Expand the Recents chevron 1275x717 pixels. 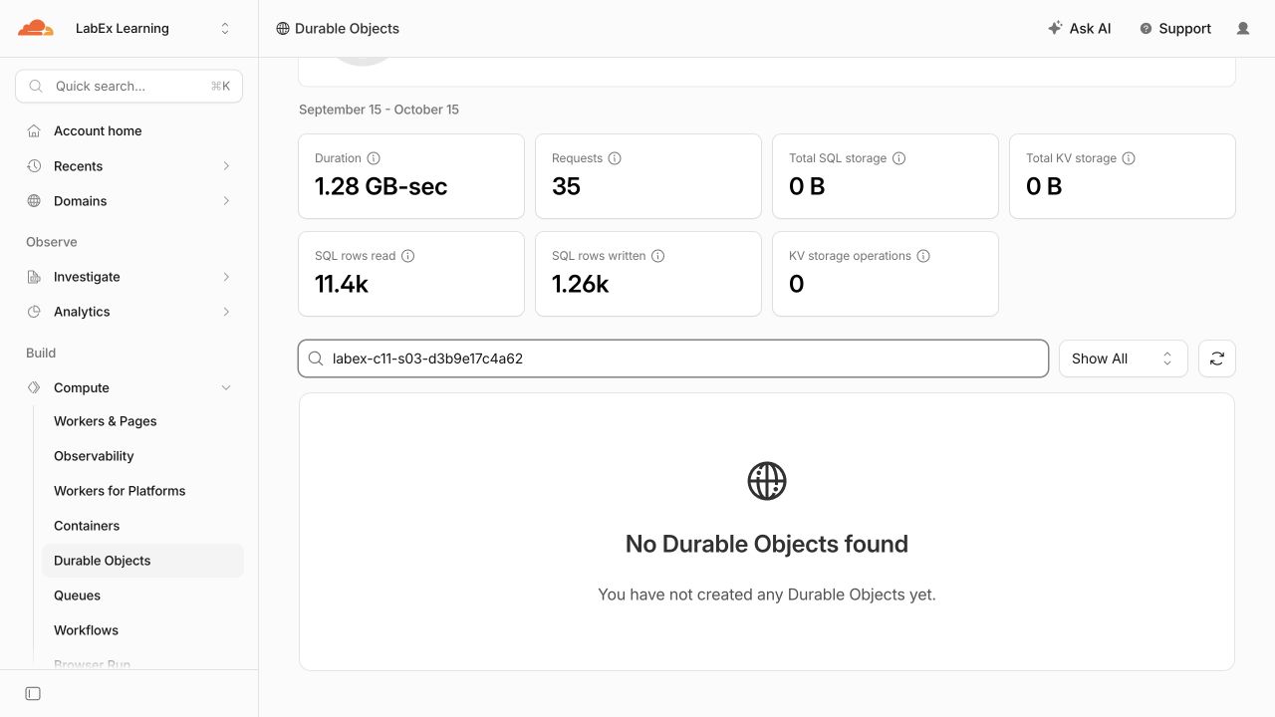[226, 165]
